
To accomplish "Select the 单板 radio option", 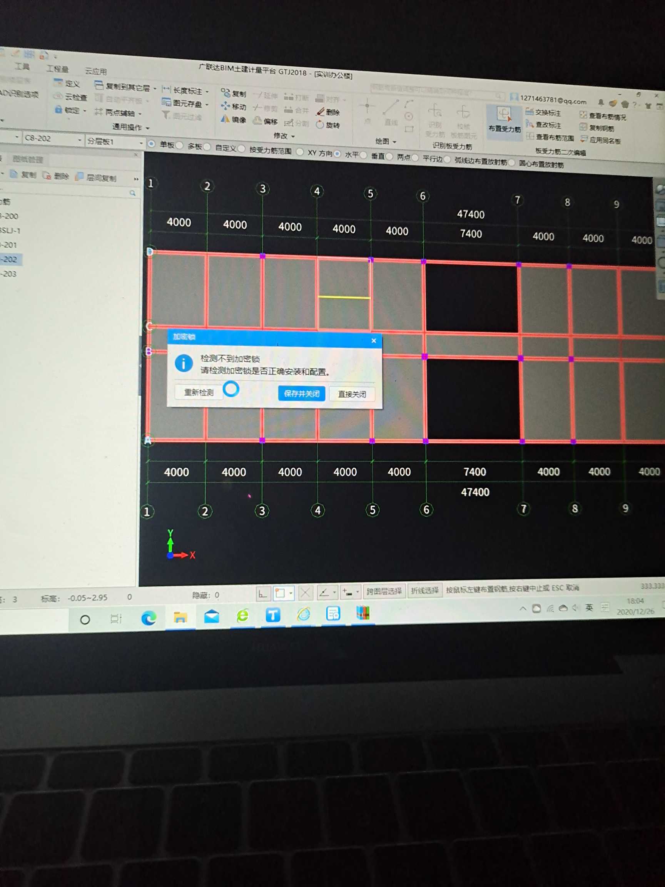I will 152,143.
